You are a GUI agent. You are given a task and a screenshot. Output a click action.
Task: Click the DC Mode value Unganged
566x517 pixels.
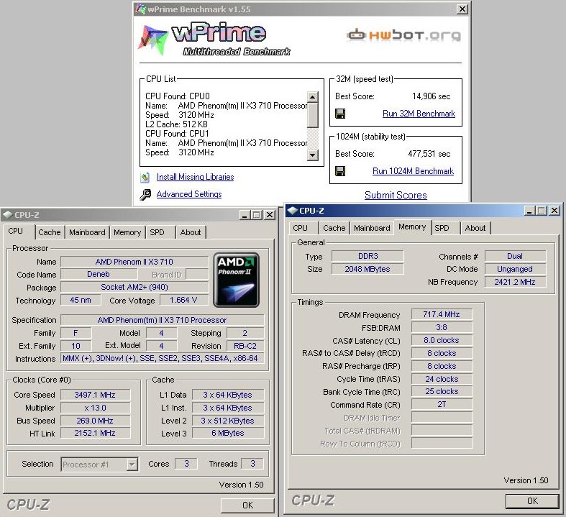click(515, 269)
